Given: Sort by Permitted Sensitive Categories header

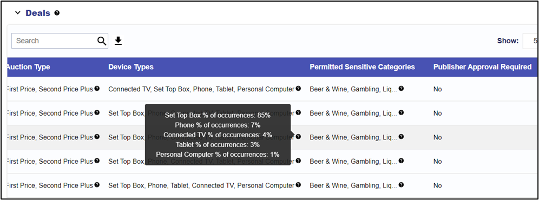Looking at the screenshot, I should pyautogui.click(x=363, y=67).
